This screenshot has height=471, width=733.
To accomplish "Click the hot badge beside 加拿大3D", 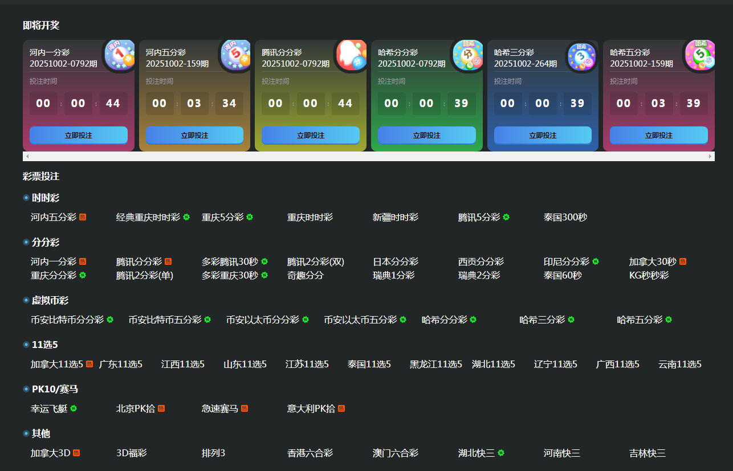I will point(76,453).
